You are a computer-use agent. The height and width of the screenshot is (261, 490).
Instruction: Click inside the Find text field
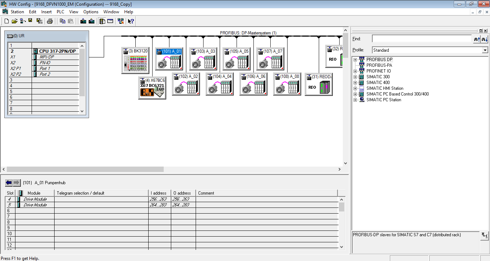click(x=421, y=39)
